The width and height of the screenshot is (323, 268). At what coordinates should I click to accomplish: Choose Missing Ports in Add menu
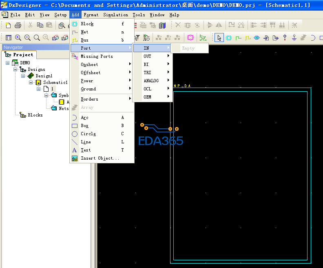[x=102, y=56]
